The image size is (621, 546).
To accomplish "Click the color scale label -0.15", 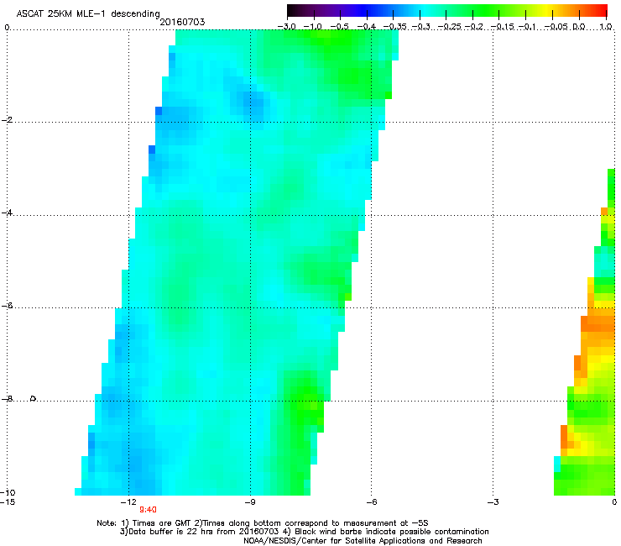I will tap(503, 27).
